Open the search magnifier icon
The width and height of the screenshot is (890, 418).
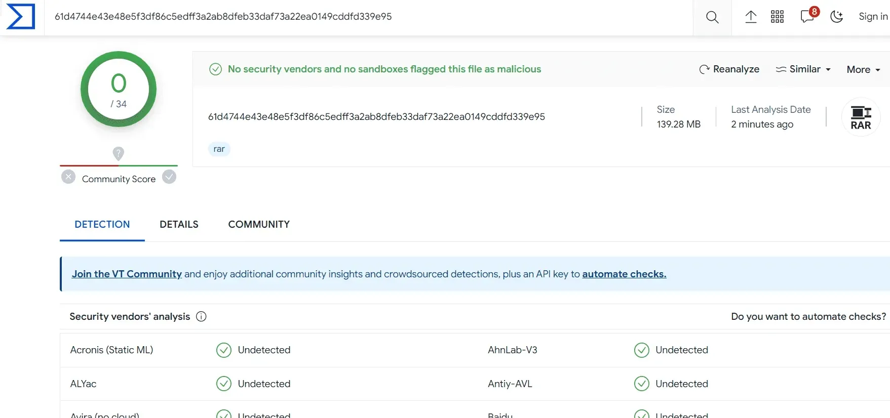pyautogui.click(x=712, y=17)
